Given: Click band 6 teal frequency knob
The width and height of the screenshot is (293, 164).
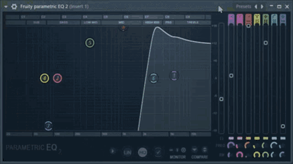Looking at the screenshot, I should [x=274, y=145].
